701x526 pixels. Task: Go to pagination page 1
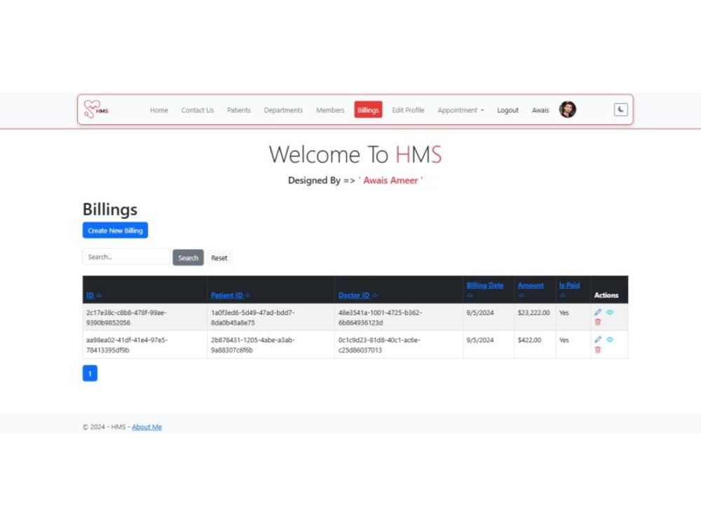[90, 374]
